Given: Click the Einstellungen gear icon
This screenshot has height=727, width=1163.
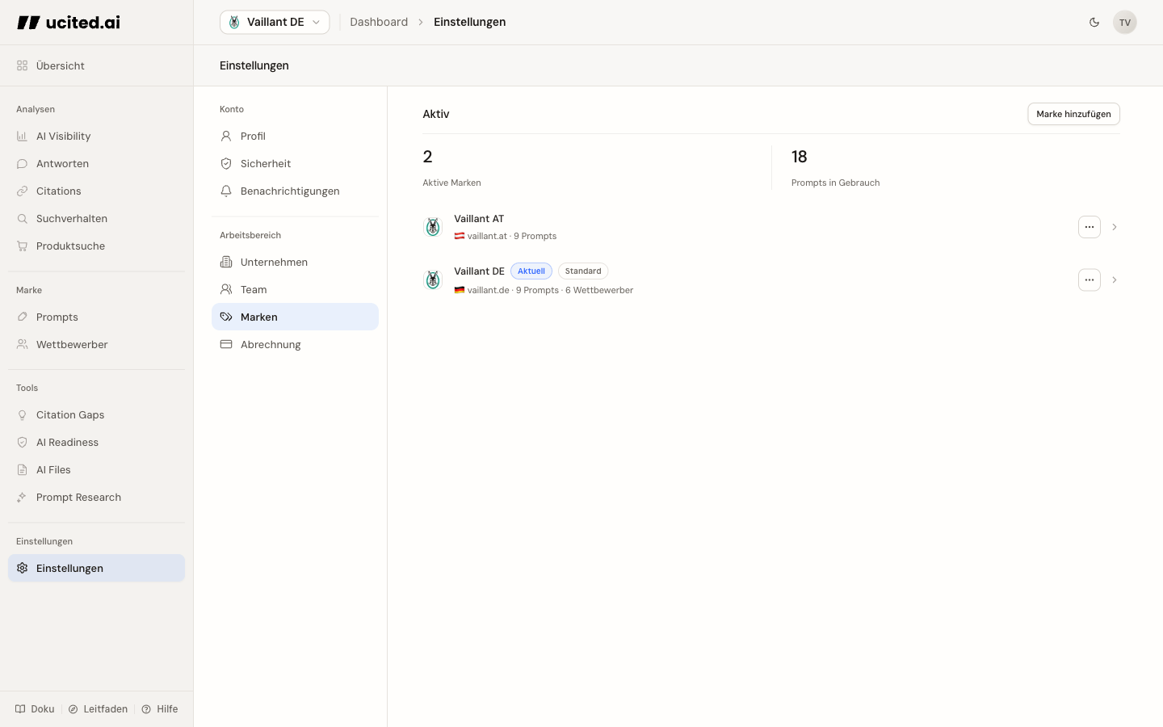Looking at the screenshot, I should [23, 568].
